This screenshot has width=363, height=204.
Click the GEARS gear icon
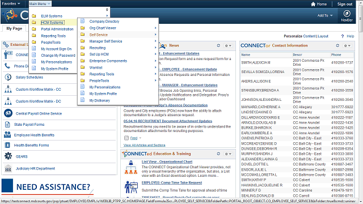coord(8,156)
